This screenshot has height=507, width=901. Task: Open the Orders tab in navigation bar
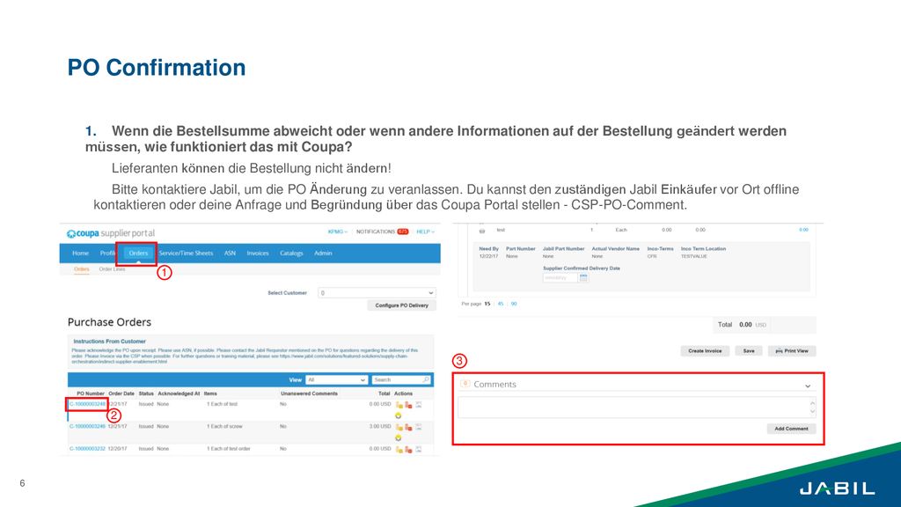click(138, 253)
